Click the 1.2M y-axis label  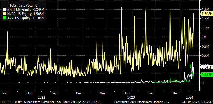[x=205, y=28]
